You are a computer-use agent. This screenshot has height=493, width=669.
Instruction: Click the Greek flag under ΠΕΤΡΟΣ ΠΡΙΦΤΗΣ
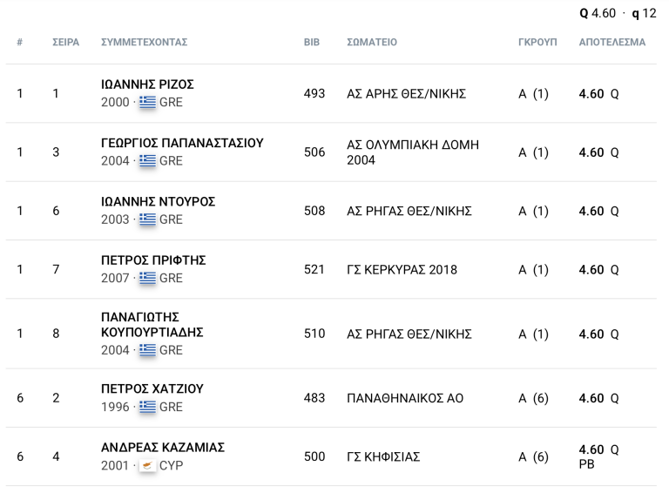148,279
